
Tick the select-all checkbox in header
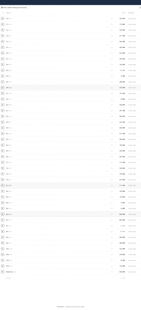click(3, 13)
